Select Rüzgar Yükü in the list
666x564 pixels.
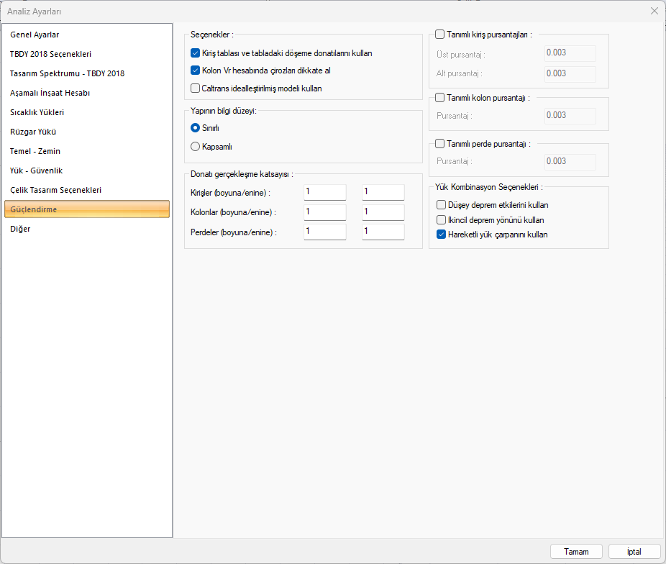(86, 132)
